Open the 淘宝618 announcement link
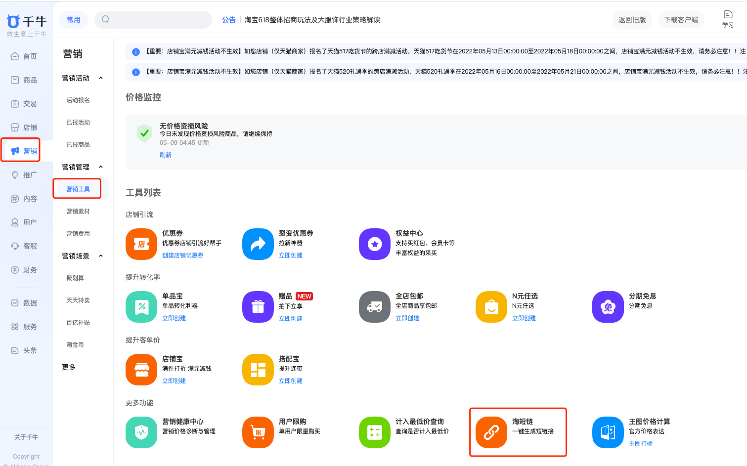Viewport: 747px width, 466px height. (312, 20)
